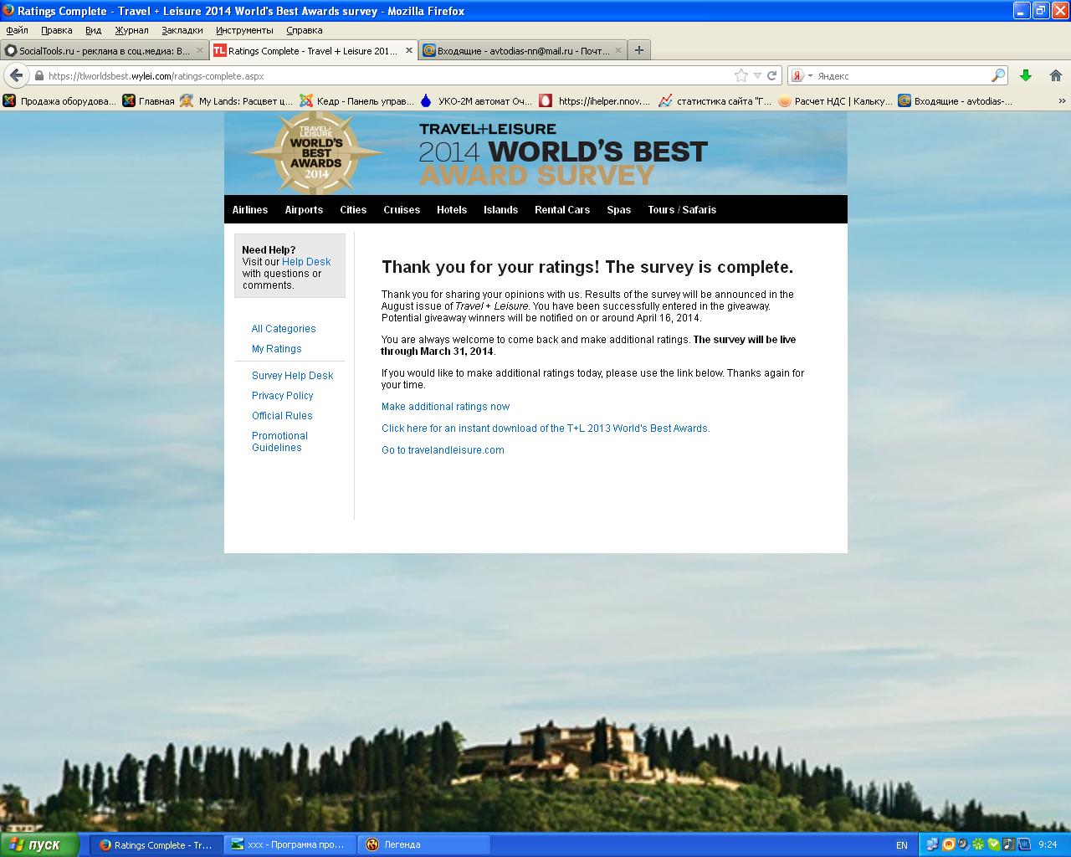Open the 'Продажа оборудова...' bookmark
This screenshot has height=857, width=1071.
point(59,100)
